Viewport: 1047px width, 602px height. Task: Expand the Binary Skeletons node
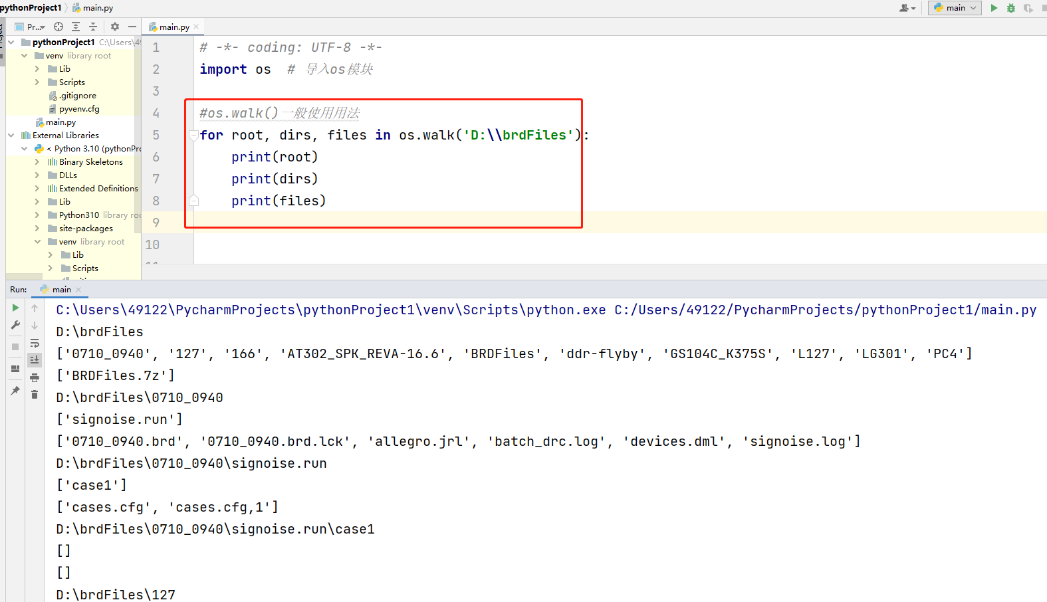coord(37,161)
